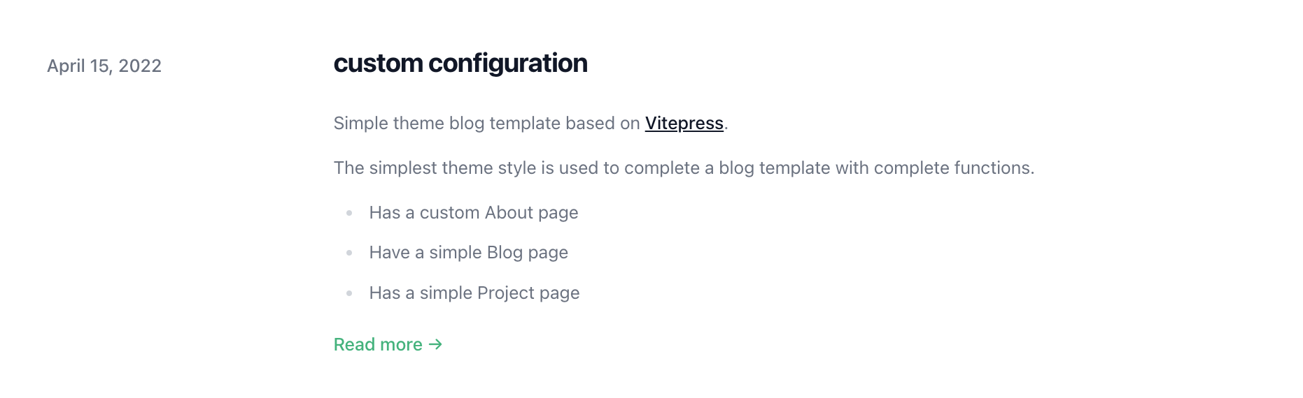Click the bullet before "Has a simple Project page"

tap(349, 293)
